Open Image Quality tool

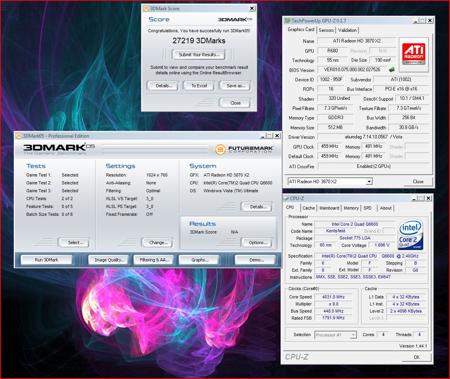click(x=109, y=260)
